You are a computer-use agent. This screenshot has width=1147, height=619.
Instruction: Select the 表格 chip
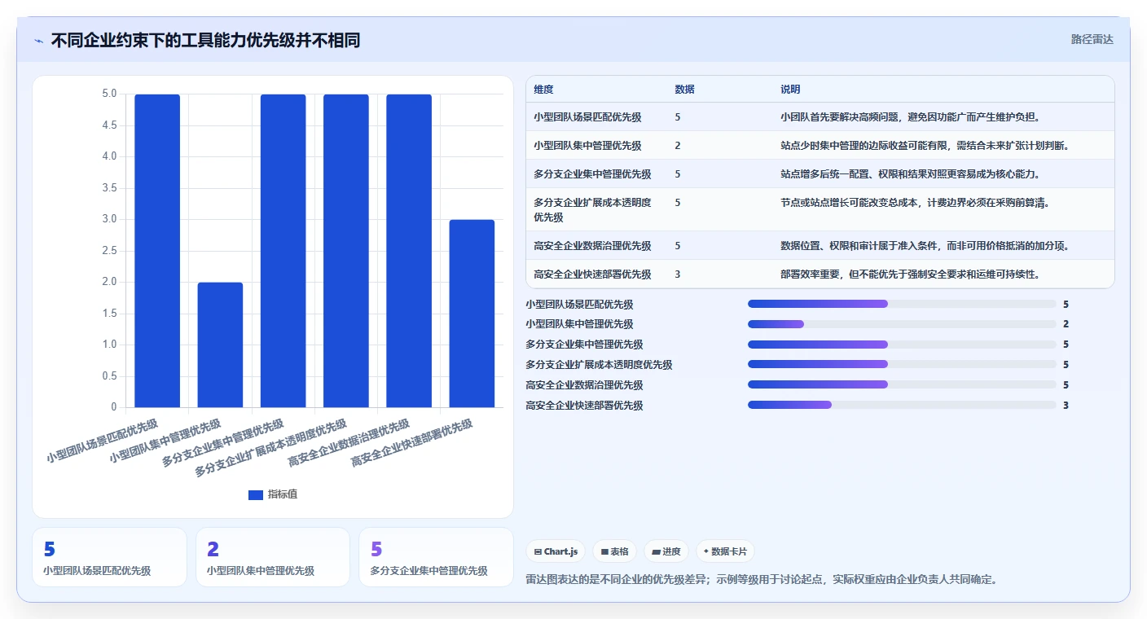[614, 551]
